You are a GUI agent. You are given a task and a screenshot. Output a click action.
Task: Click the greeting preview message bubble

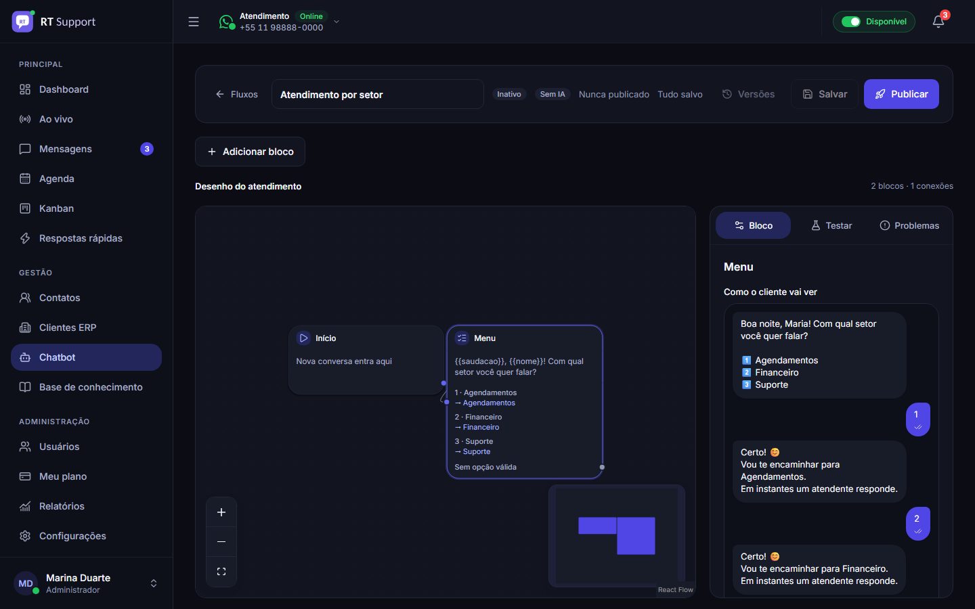tap(819, 355)
